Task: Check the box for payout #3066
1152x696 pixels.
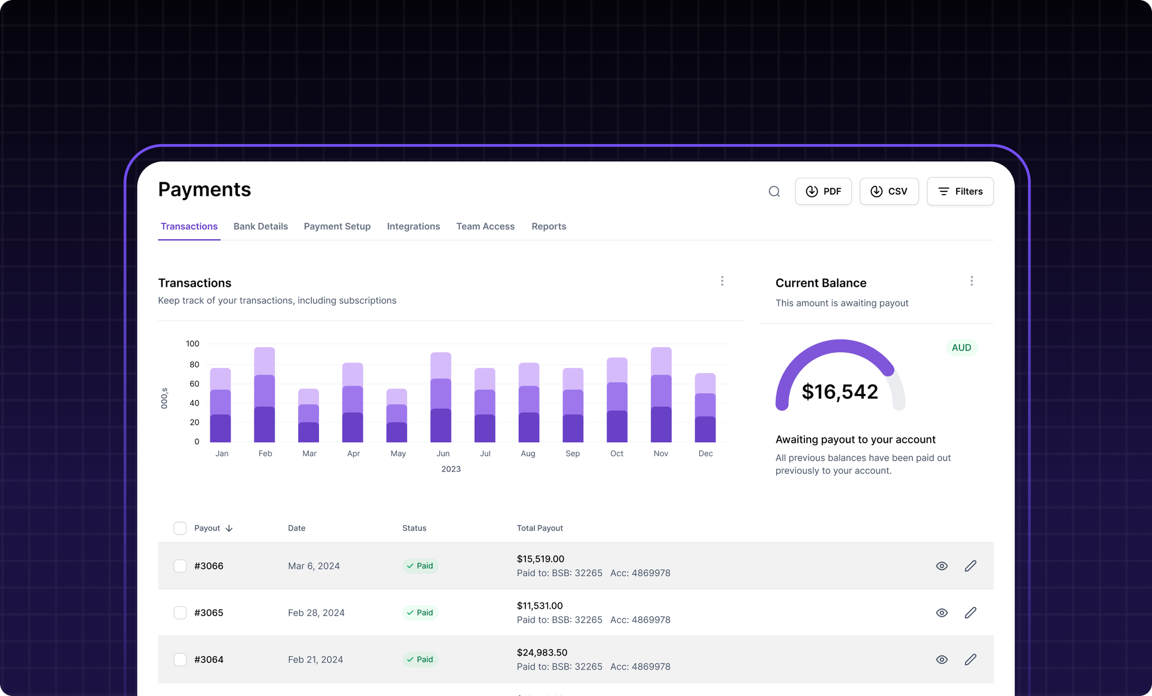Action: [x=180, y=566]
